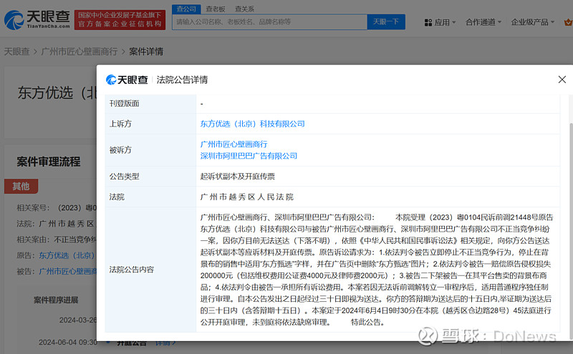Switch to the 查老板 tab
The height and width of the screenshot is (354, 573).
pyautogui.click(x=216, y=9)
